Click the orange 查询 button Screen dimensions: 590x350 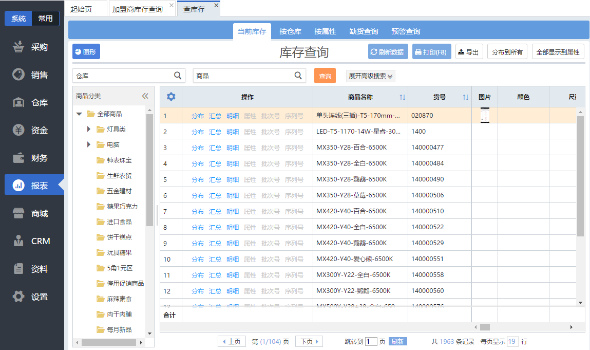click(x=325, y=76)
